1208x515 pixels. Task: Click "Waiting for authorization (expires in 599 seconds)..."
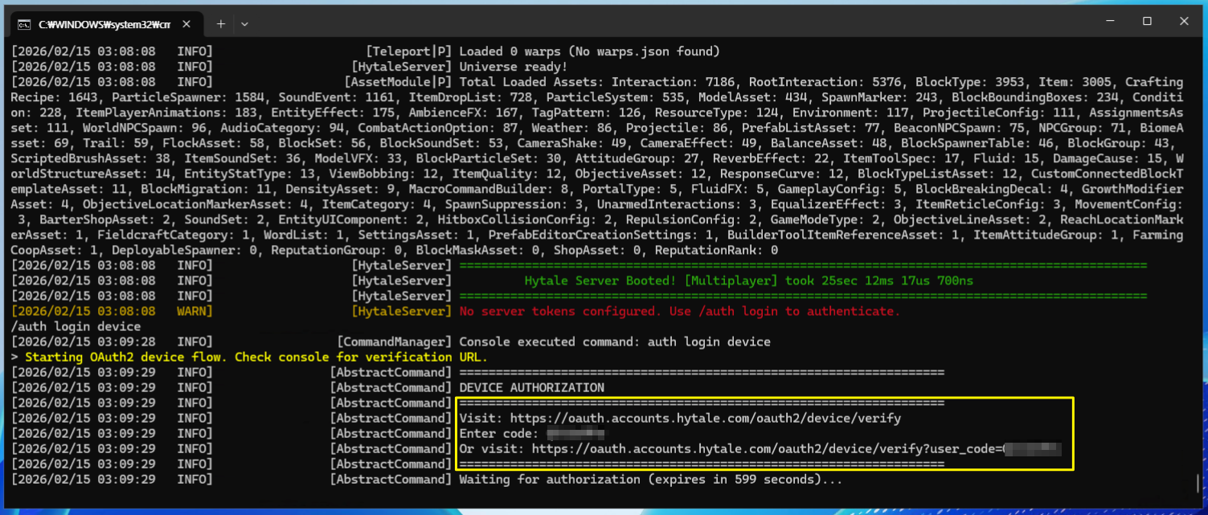651,480
